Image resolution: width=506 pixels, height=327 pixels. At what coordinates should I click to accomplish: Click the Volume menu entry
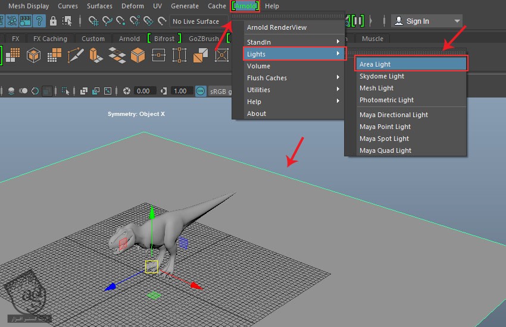[x=258, y=66]
